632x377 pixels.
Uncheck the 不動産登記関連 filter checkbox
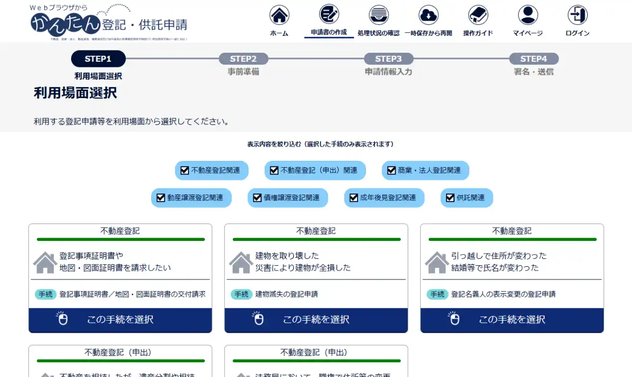pyautogui.click(x=184, y=170)
